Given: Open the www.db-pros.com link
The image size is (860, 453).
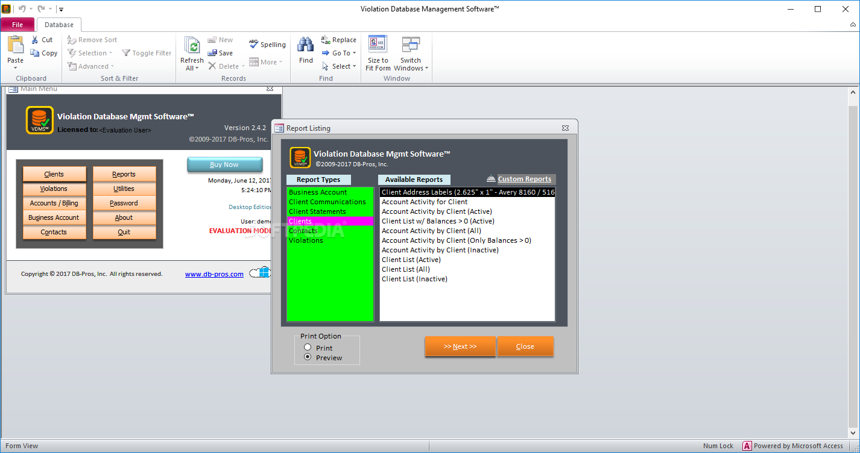Looking at the screenshot, I should click(x=214, y=274).
